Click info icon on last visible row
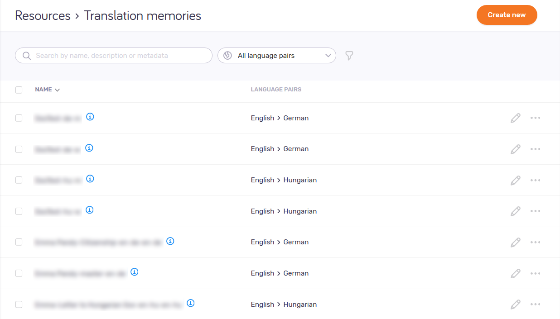This screenshot has width=560, height=319. click(x=191, y=303)
